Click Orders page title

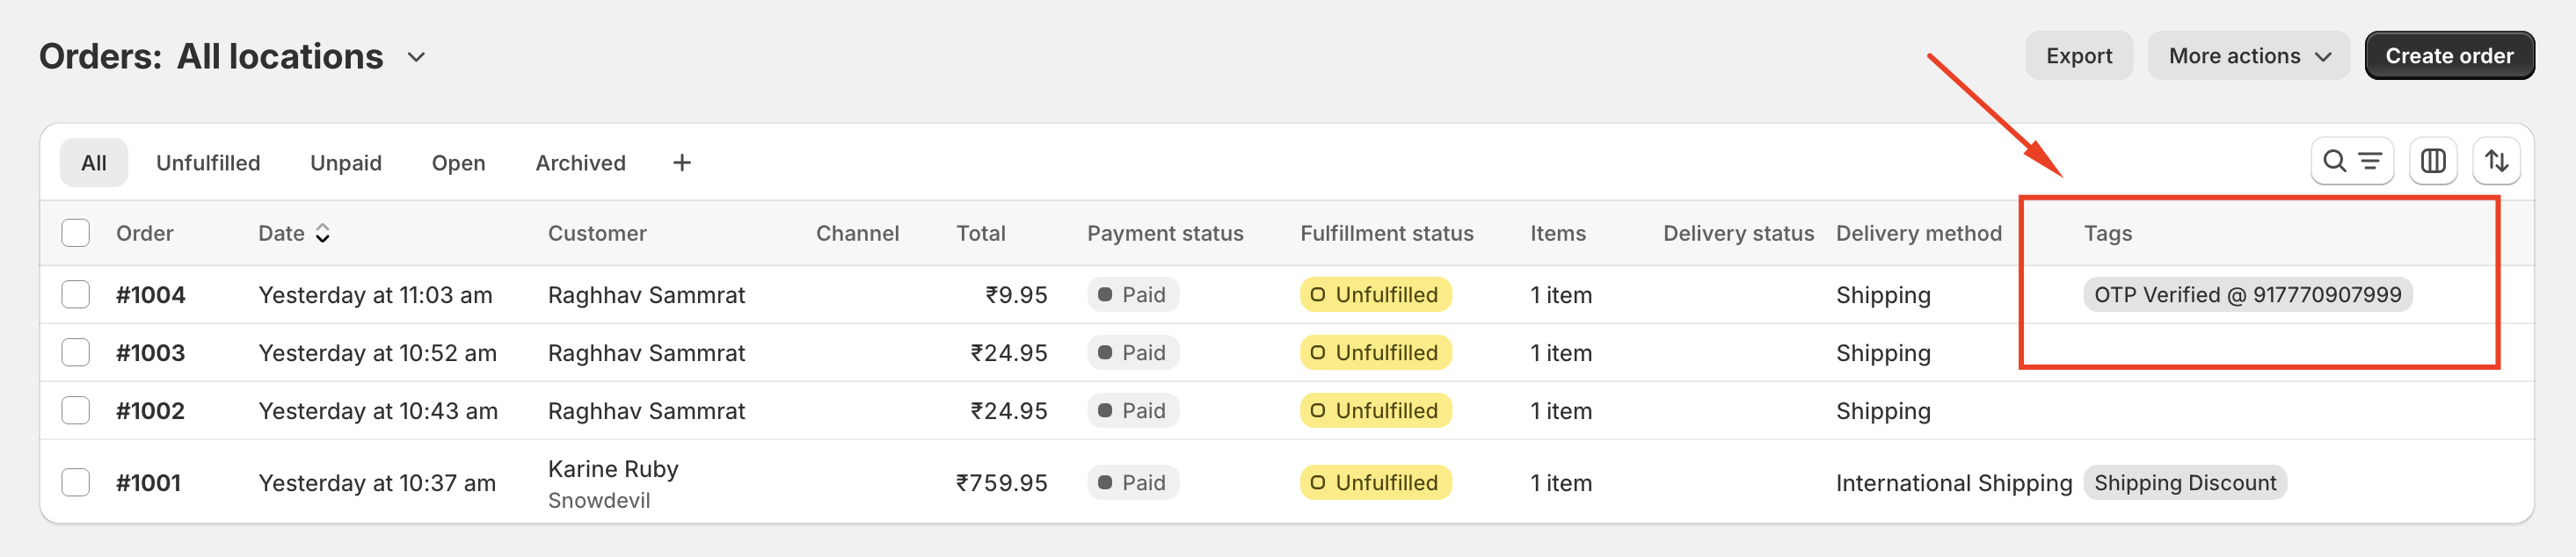pos(100,56)
